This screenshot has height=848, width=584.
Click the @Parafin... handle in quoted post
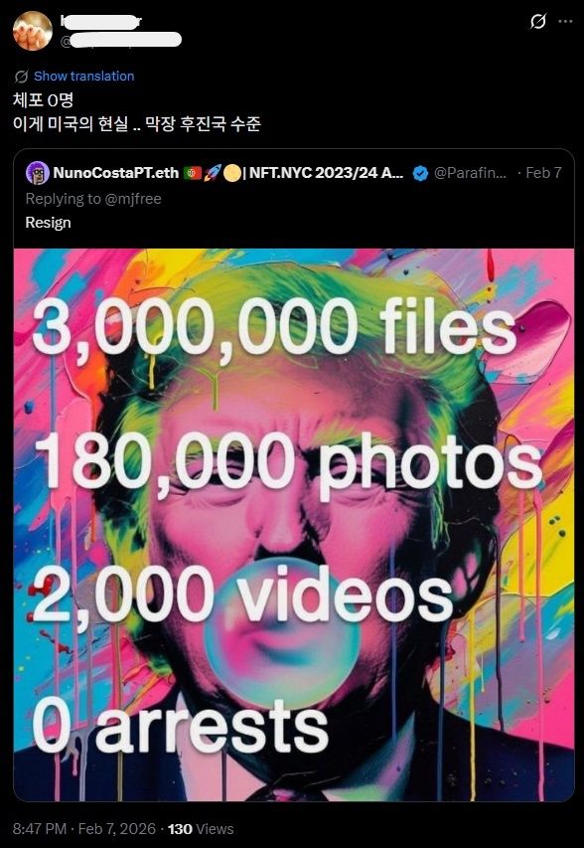pos(470,173)
